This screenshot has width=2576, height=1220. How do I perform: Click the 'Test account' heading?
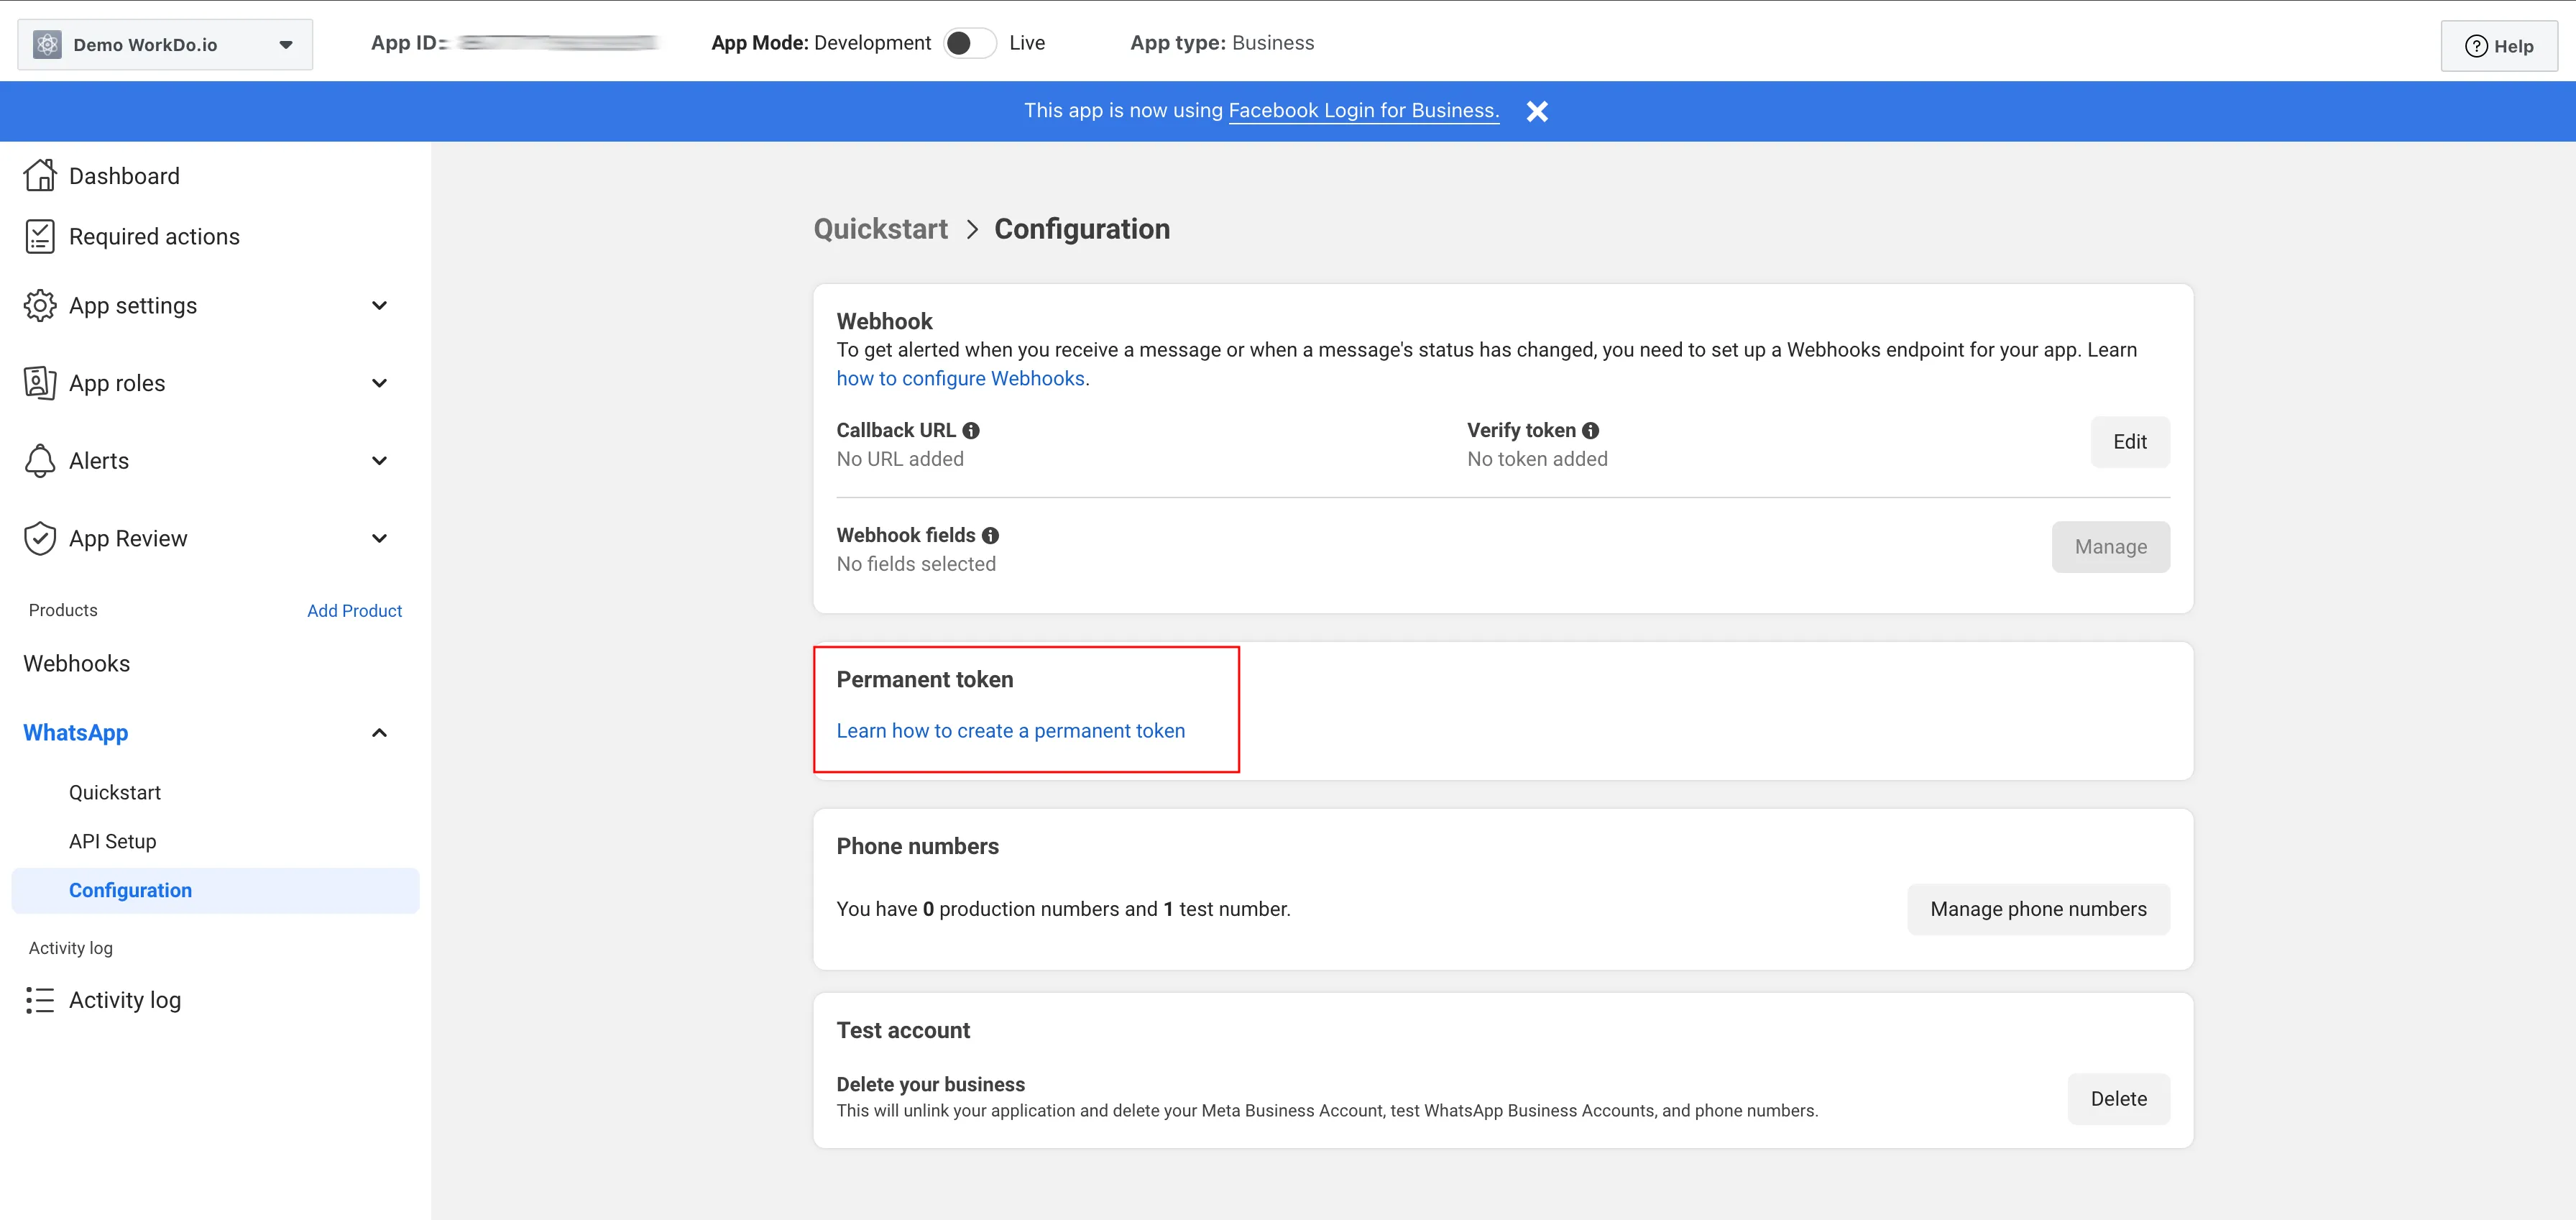pos(903,1031)
